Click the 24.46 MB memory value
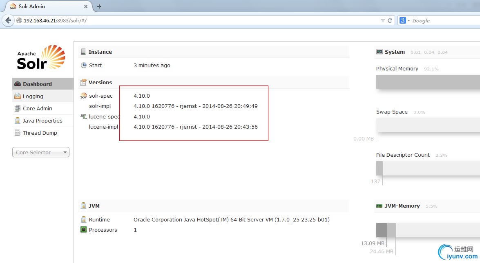480x263 pixels. coord(382,252)
